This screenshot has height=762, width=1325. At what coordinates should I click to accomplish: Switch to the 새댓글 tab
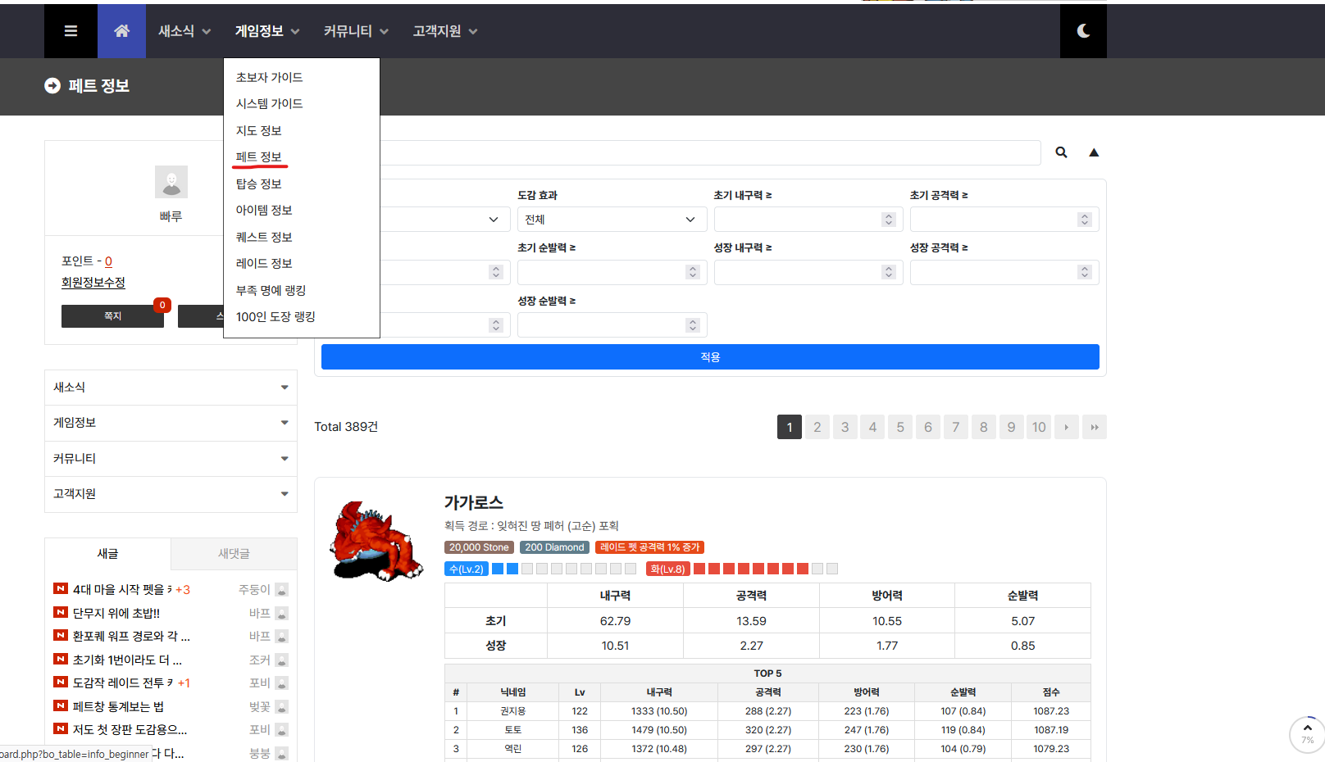tap(234, 554)
